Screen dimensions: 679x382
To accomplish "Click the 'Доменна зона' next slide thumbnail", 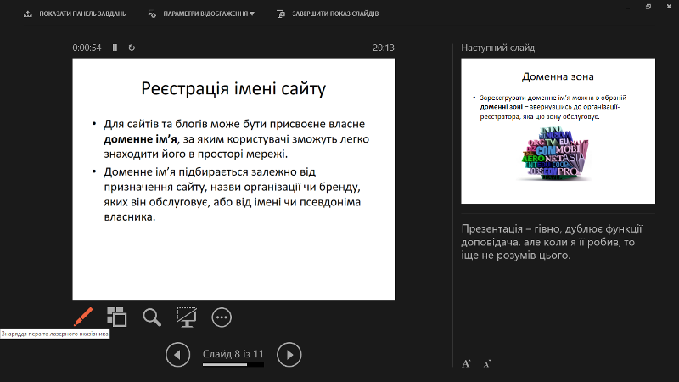I will pyautogui.click(x=558, y=131).
